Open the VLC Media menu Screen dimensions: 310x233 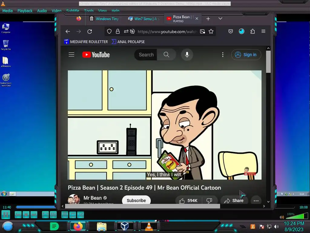[8, 11]
